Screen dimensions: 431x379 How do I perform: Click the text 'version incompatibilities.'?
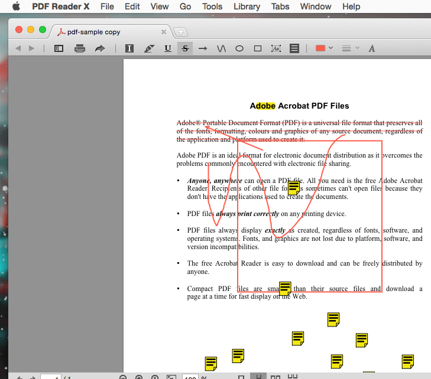coord(223,247)
